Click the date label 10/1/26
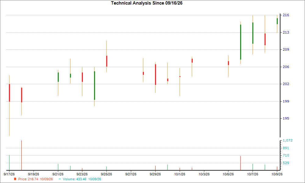 (180, 174)
